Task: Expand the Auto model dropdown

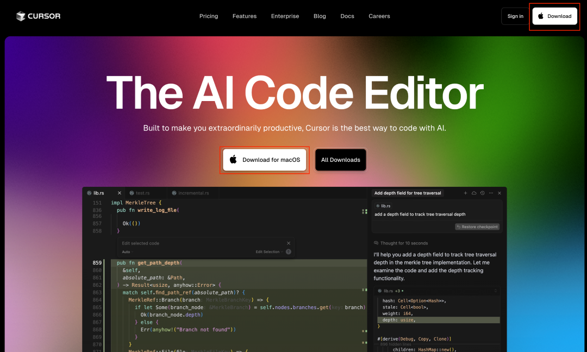Action: coord(127,252)
